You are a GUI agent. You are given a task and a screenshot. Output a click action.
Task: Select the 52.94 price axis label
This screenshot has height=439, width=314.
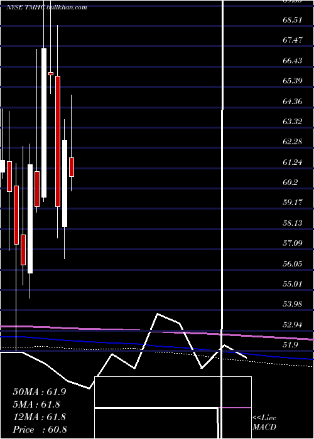(x=293, y=324)
